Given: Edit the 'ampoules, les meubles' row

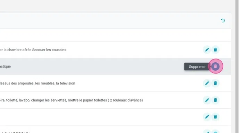Looking at the screenshot, I should (207, 83).
